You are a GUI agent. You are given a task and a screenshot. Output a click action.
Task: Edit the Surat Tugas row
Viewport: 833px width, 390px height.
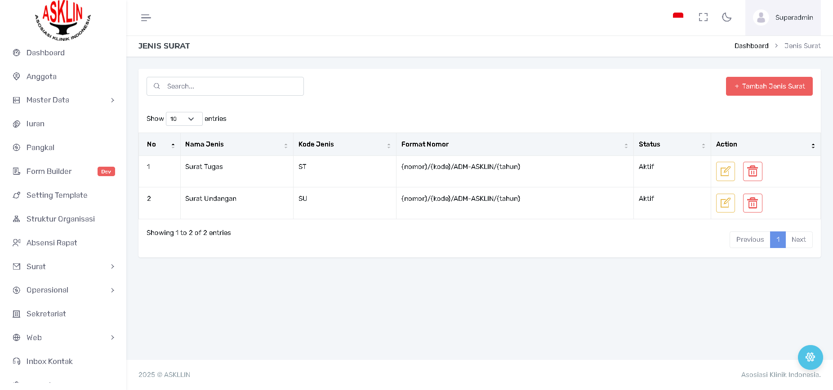pos(725,171)
